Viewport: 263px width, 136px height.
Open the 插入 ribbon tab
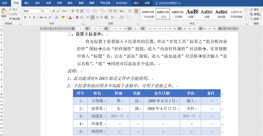tap(27, 3)
